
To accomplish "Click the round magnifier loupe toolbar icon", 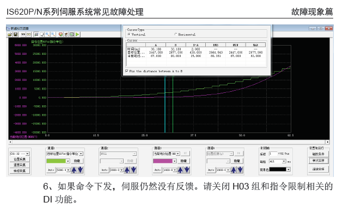I will 41,34.
